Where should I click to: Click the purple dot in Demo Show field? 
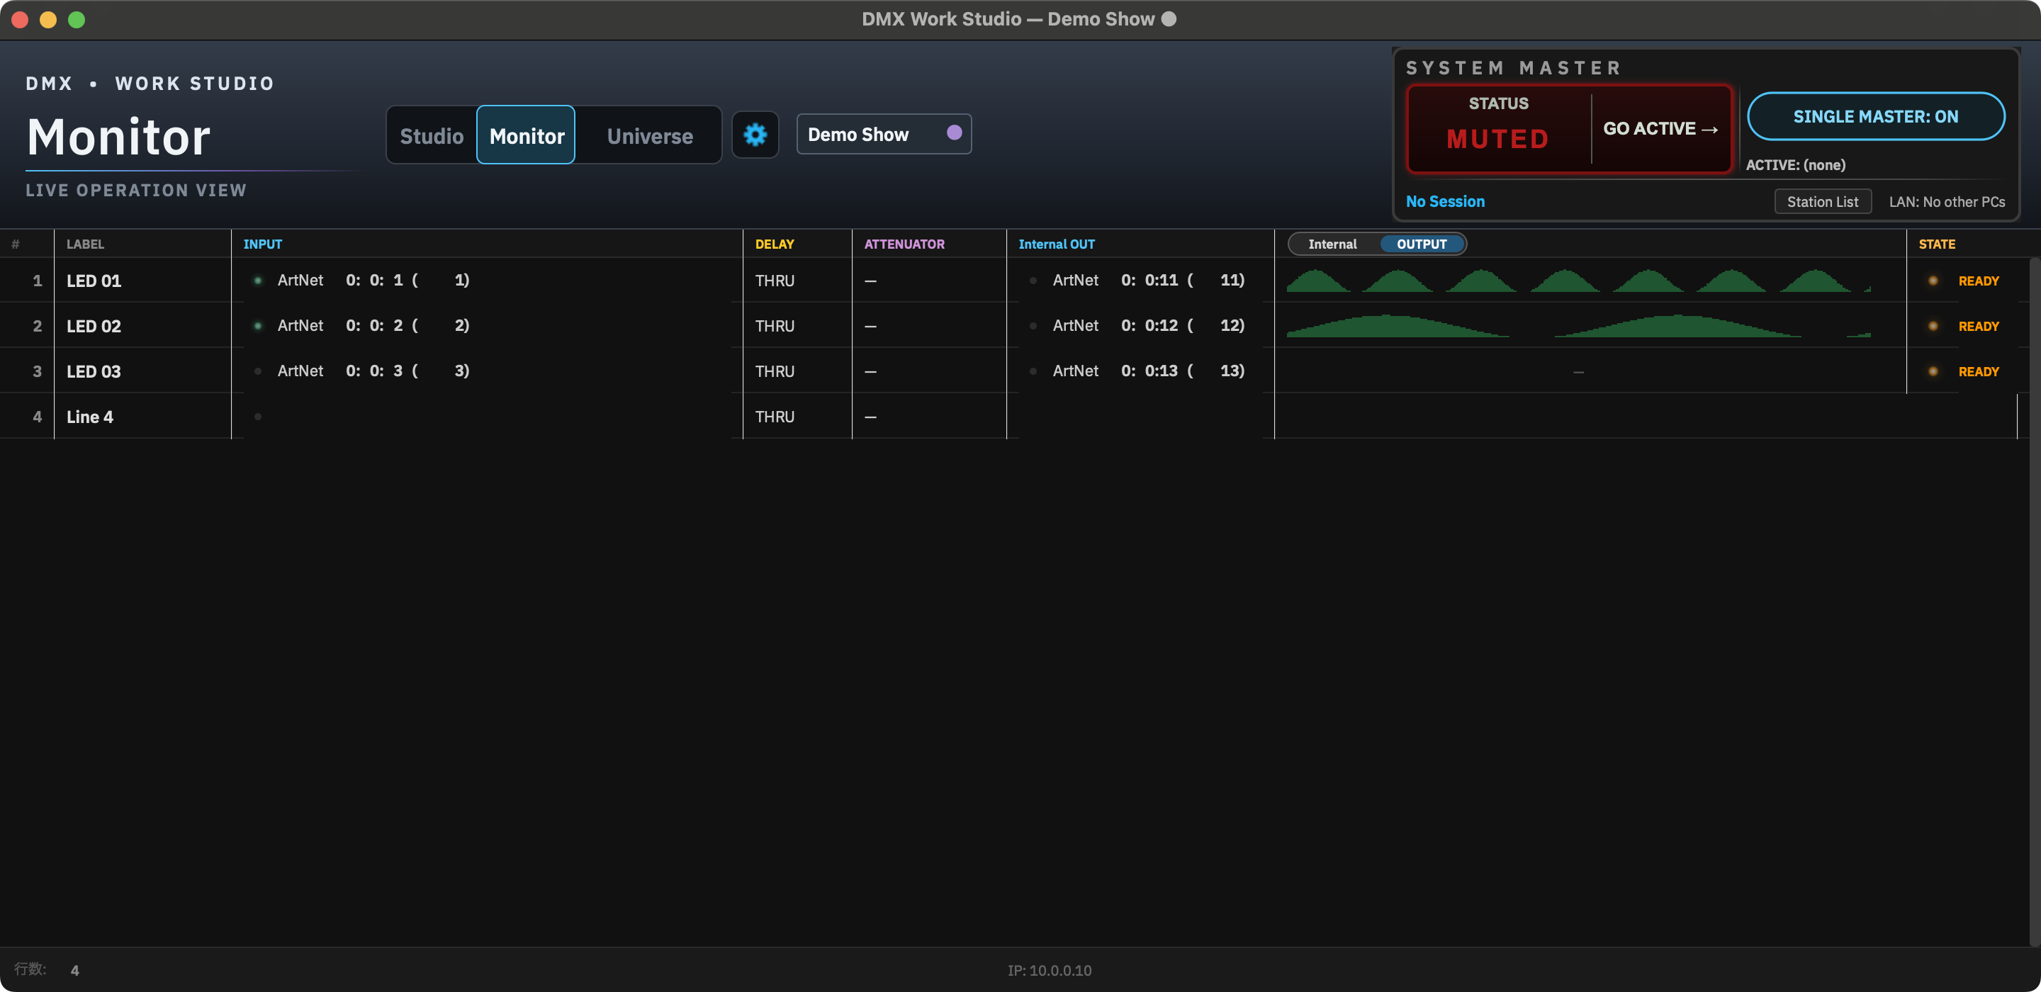coord(954,133)
